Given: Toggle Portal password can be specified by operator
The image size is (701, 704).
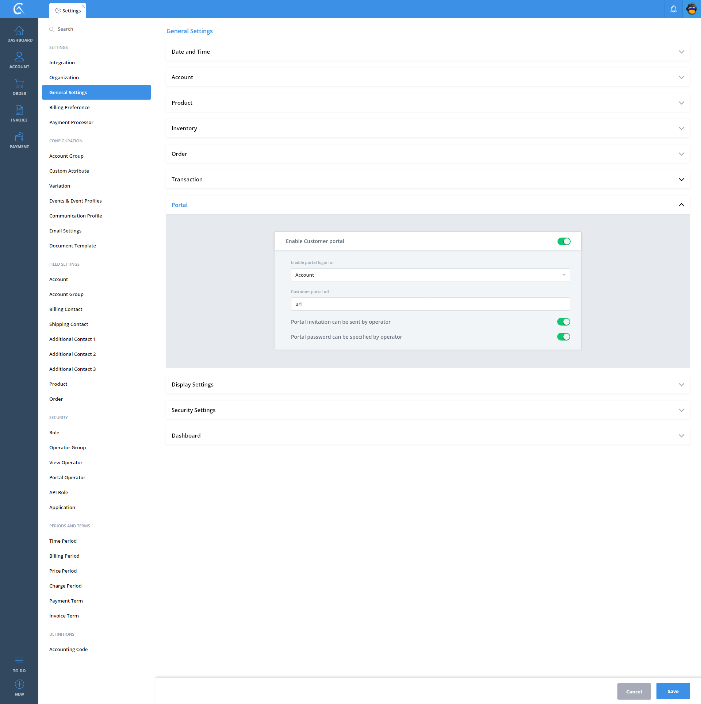Looking at the screenshot, I should 563,337.
